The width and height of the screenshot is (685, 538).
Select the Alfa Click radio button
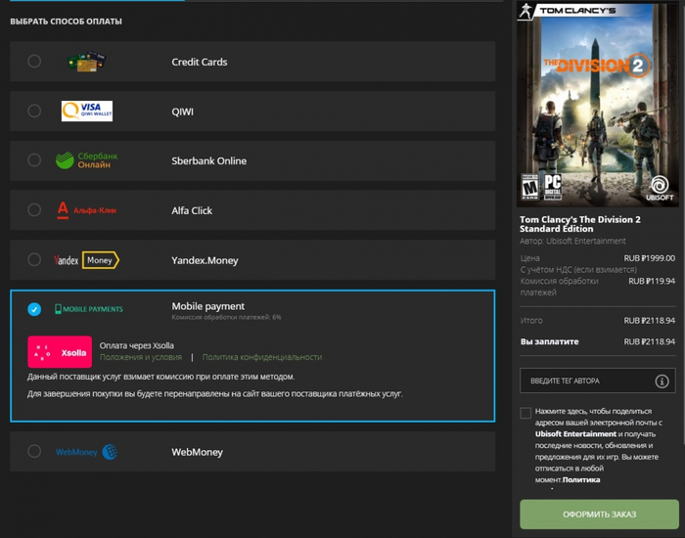click(x=34, y=210)
